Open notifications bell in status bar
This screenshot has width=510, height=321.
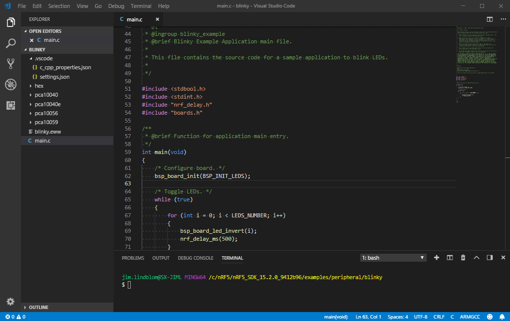coord(502,317)
